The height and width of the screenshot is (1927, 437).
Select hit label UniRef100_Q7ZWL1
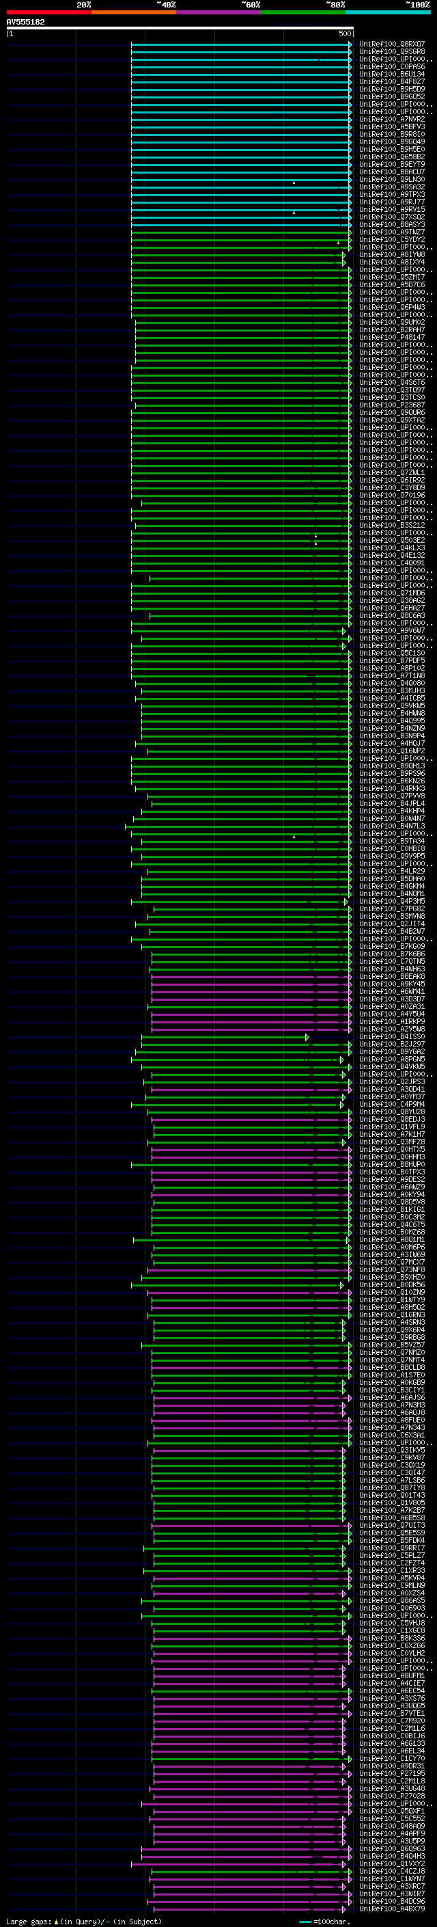coord(391,473)
